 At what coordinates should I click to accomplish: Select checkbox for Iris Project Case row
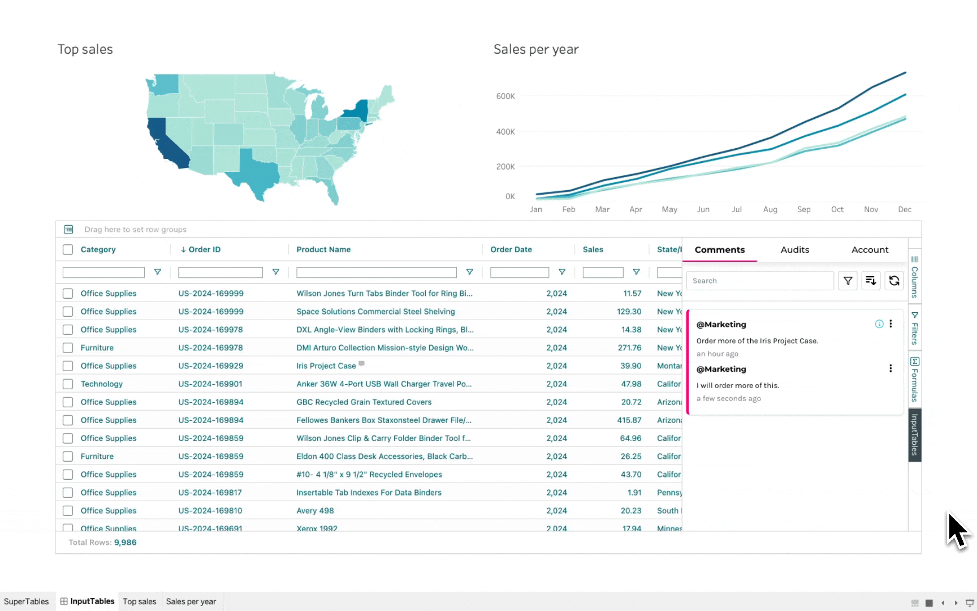(68, 366)
